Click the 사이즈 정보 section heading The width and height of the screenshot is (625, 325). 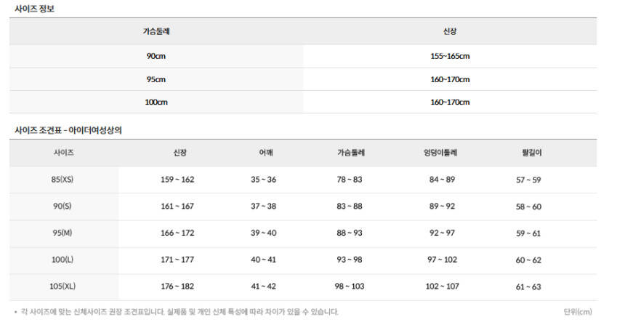(34, 9)
